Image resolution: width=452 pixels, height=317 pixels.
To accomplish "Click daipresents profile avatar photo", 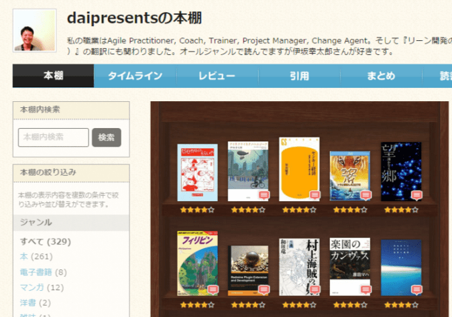I will 34,30.
